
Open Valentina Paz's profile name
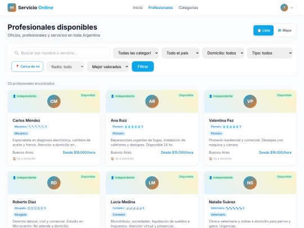pos(221,120)
